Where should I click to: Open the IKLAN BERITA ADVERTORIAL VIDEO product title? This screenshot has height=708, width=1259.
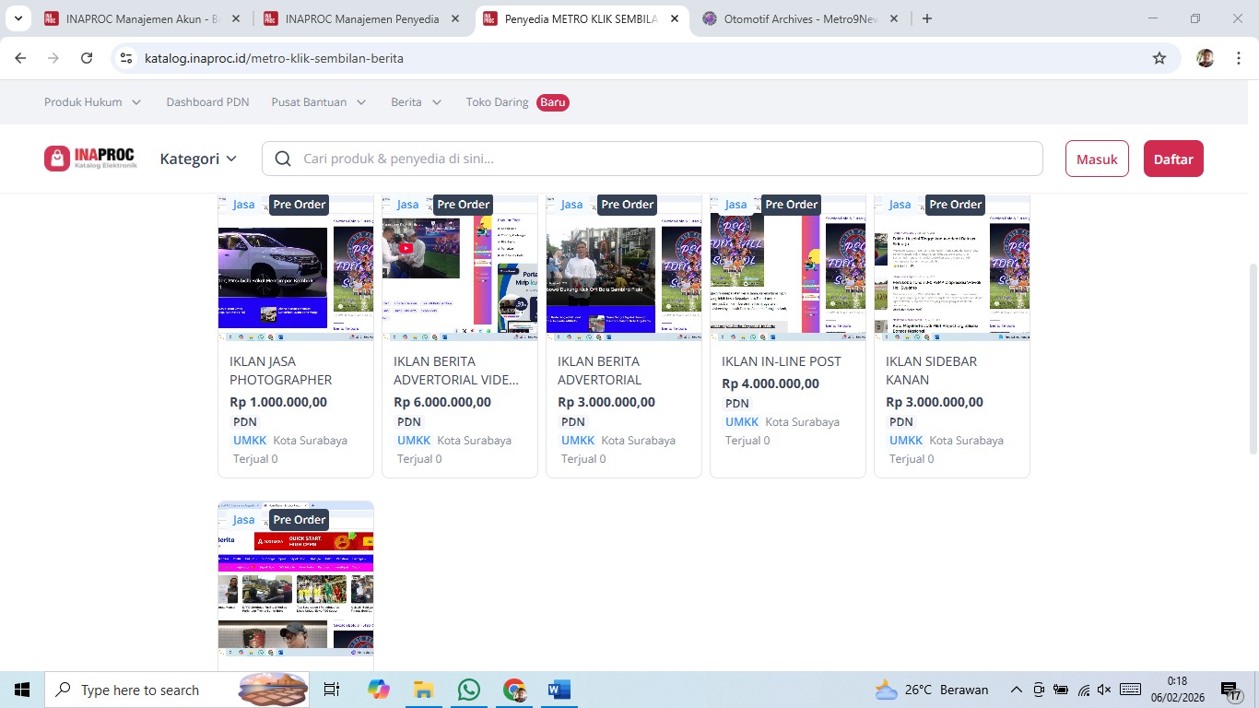[455, 371]
